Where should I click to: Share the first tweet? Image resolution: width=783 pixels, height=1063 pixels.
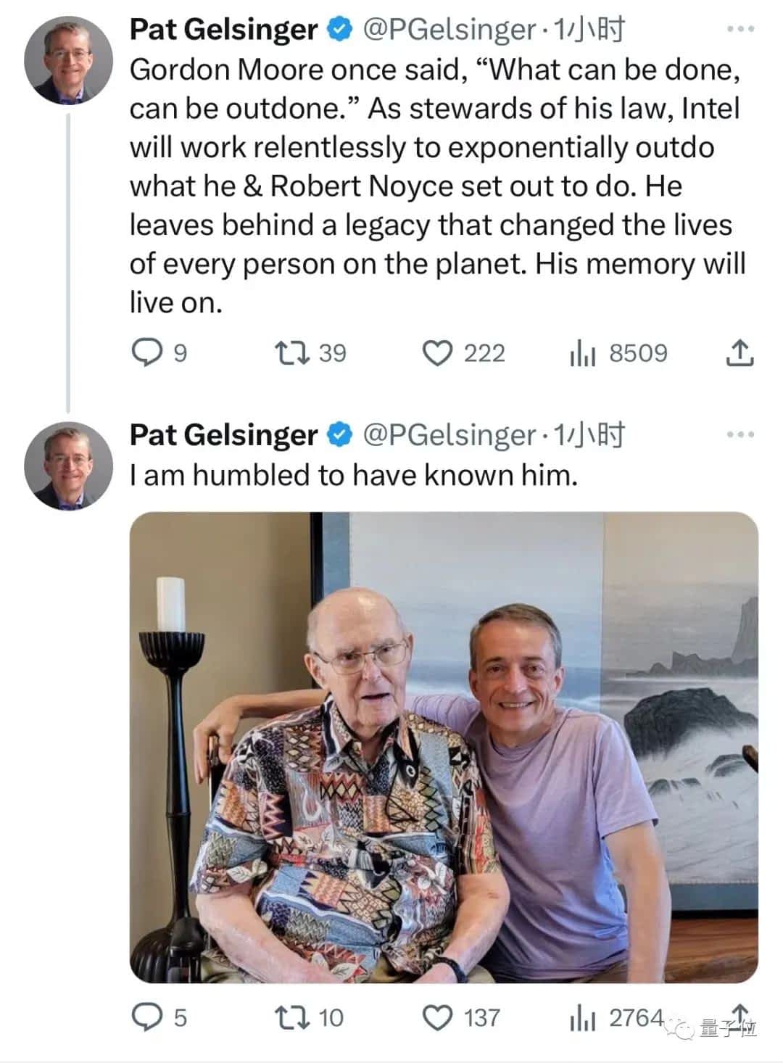[x=739, y=353]
